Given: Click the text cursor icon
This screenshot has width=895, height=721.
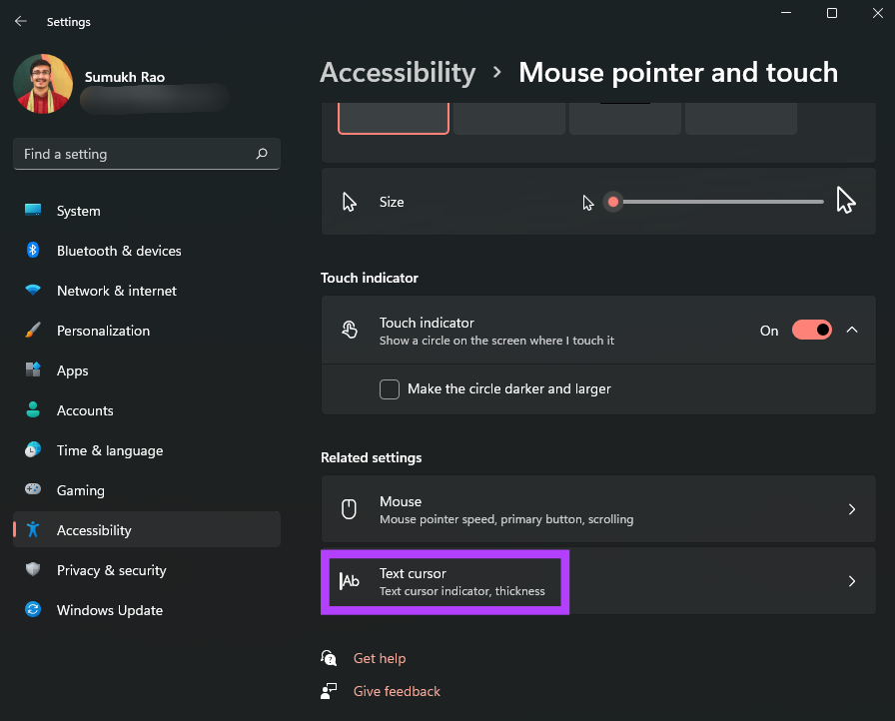Looking at the screenshot, I should click(x=349, y=580).
